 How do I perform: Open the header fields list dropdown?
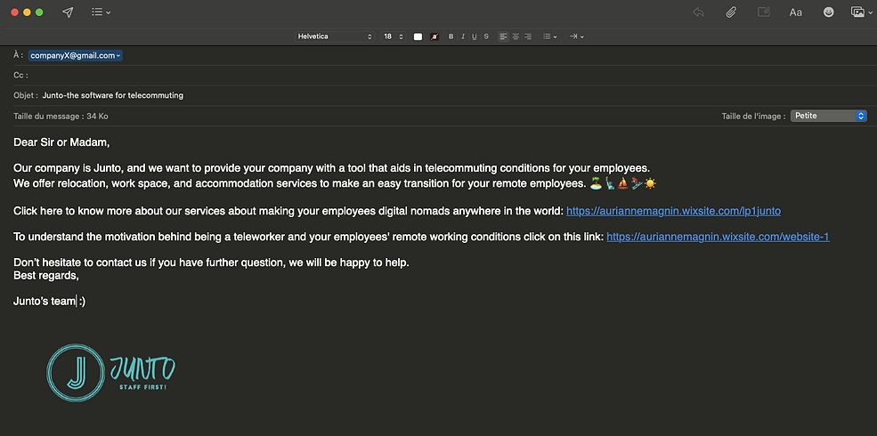pyautogui.click(x=101, y=12)
